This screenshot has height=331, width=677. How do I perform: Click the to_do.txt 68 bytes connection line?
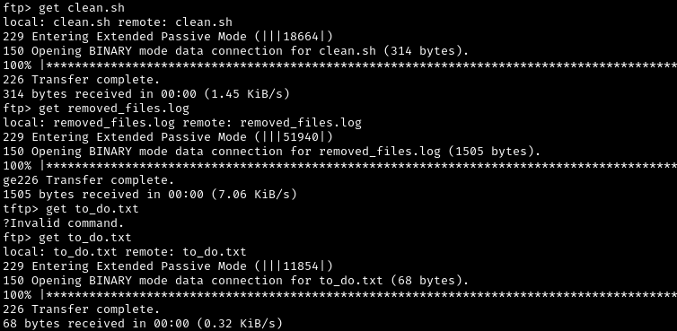point(236,281)
